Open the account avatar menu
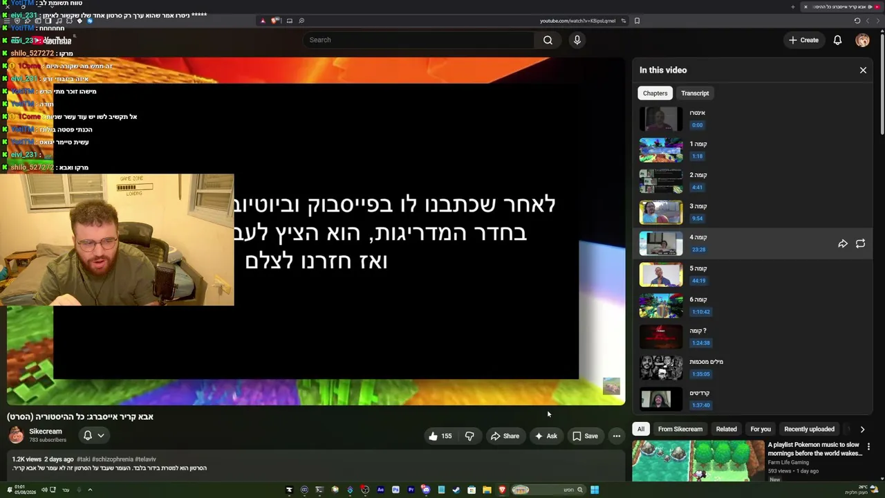The width and height of the screenshot is (885, 498). point(862,40)
